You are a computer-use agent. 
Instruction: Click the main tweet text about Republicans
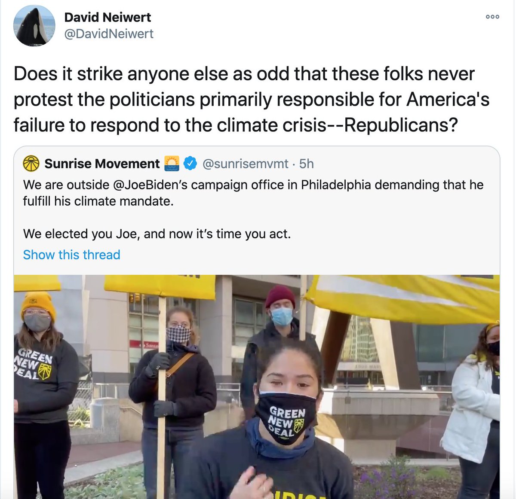[252, 99]
